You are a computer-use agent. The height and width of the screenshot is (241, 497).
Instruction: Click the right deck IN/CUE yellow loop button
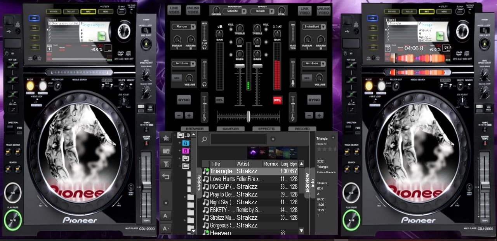[368, 85]
